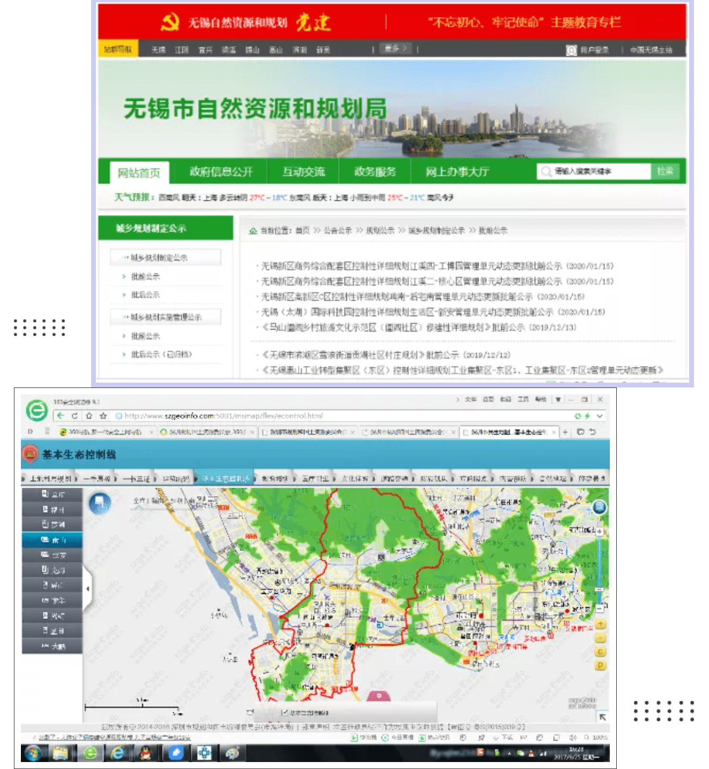Open the 互动交流 tab
Image resolution: width=709 pixels, height=769 pixels.
[303, 171]
